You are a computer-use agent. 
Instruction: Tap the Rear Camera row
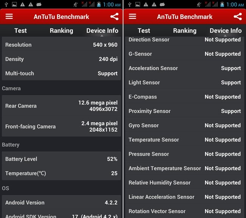click(x=61, y=106)
